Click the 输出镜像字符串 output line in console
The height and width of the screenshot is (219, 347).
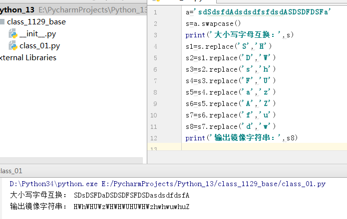100,206
